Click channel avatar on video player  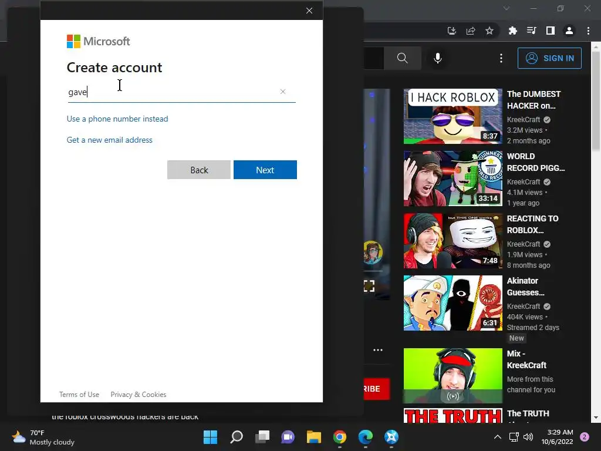(x=373, y=253)
